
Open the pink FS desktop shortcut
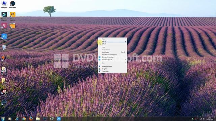pos(4,27)
